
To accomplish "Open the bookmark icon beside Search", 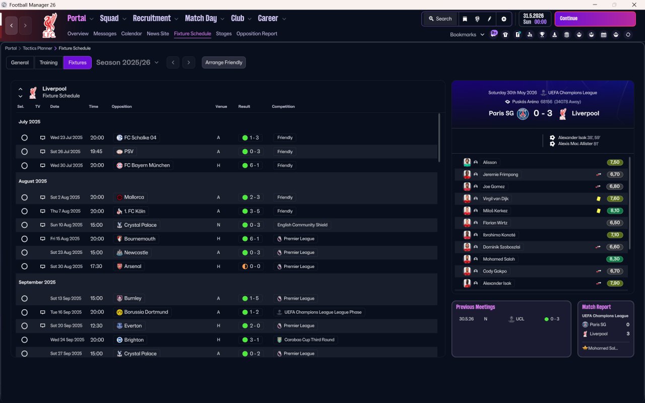I will coord(465,19).
